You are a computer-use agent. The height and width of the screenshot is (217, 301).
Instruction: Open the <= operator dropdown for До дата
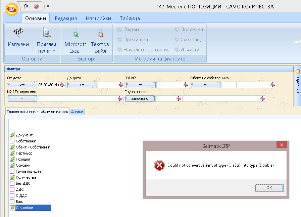coord(82,85)
